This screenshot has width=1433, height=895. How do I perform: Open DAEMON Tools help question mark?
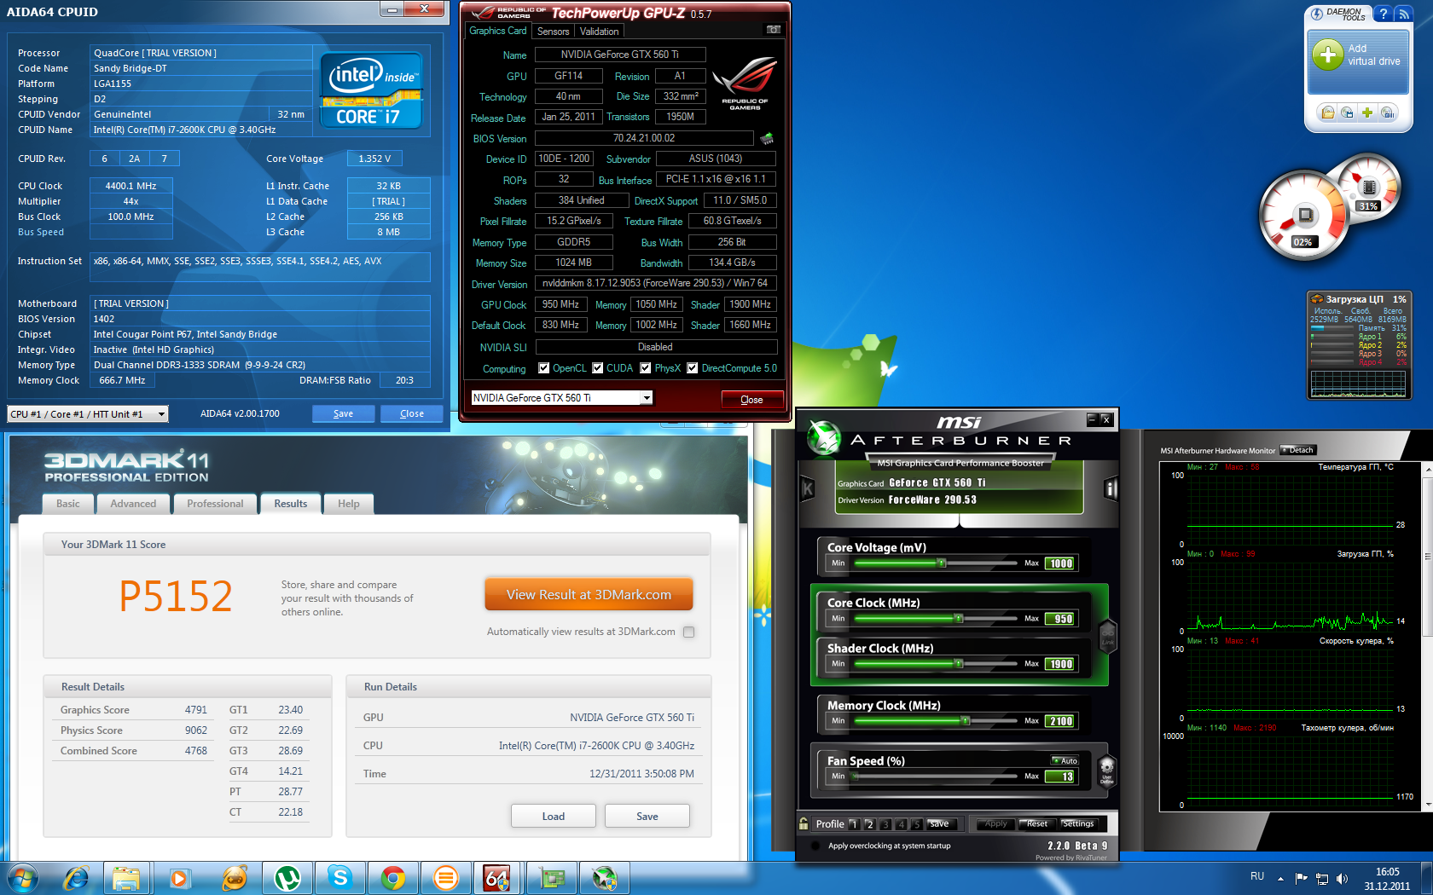[1384, 14]
